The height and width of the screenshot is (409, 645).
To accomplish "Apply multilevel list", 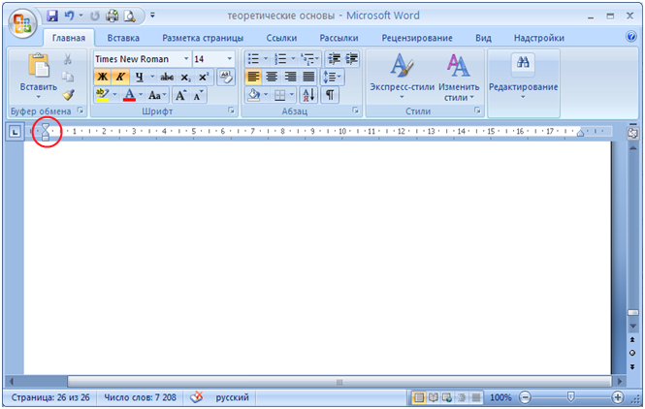I will (307, 59).
